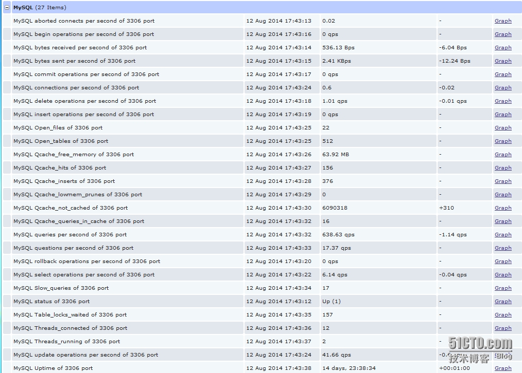
Task: Click the value '6.14 qps'
Action: (x=335, y=275)
